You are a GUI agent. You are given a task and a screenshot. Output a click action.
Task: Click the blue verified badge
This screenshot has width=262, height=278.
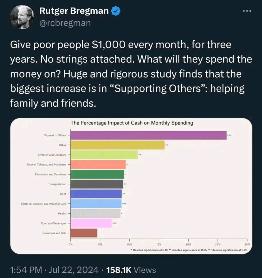point(116,11)
